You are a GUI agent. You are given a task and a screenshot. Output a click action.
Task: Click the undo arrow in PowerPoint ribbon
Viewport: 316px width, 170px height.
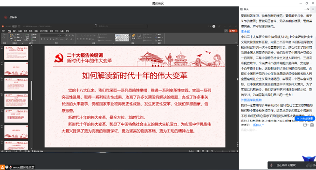[4, 35]
